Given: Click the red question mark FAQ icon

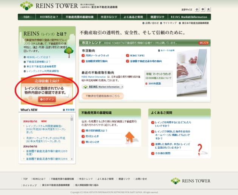Looking at the screenshot, I should click(x=200, y=148).
